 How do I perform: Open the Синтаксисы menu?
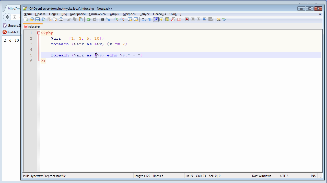[98, 14]
